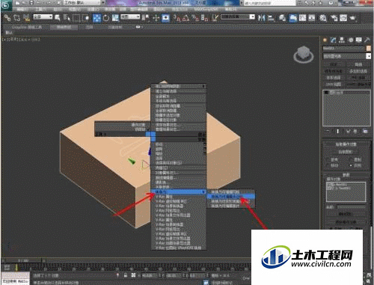This screenshot has width=374, height=285.
Task: Activate the Select Object tool
Action: (x=57, y=18)
